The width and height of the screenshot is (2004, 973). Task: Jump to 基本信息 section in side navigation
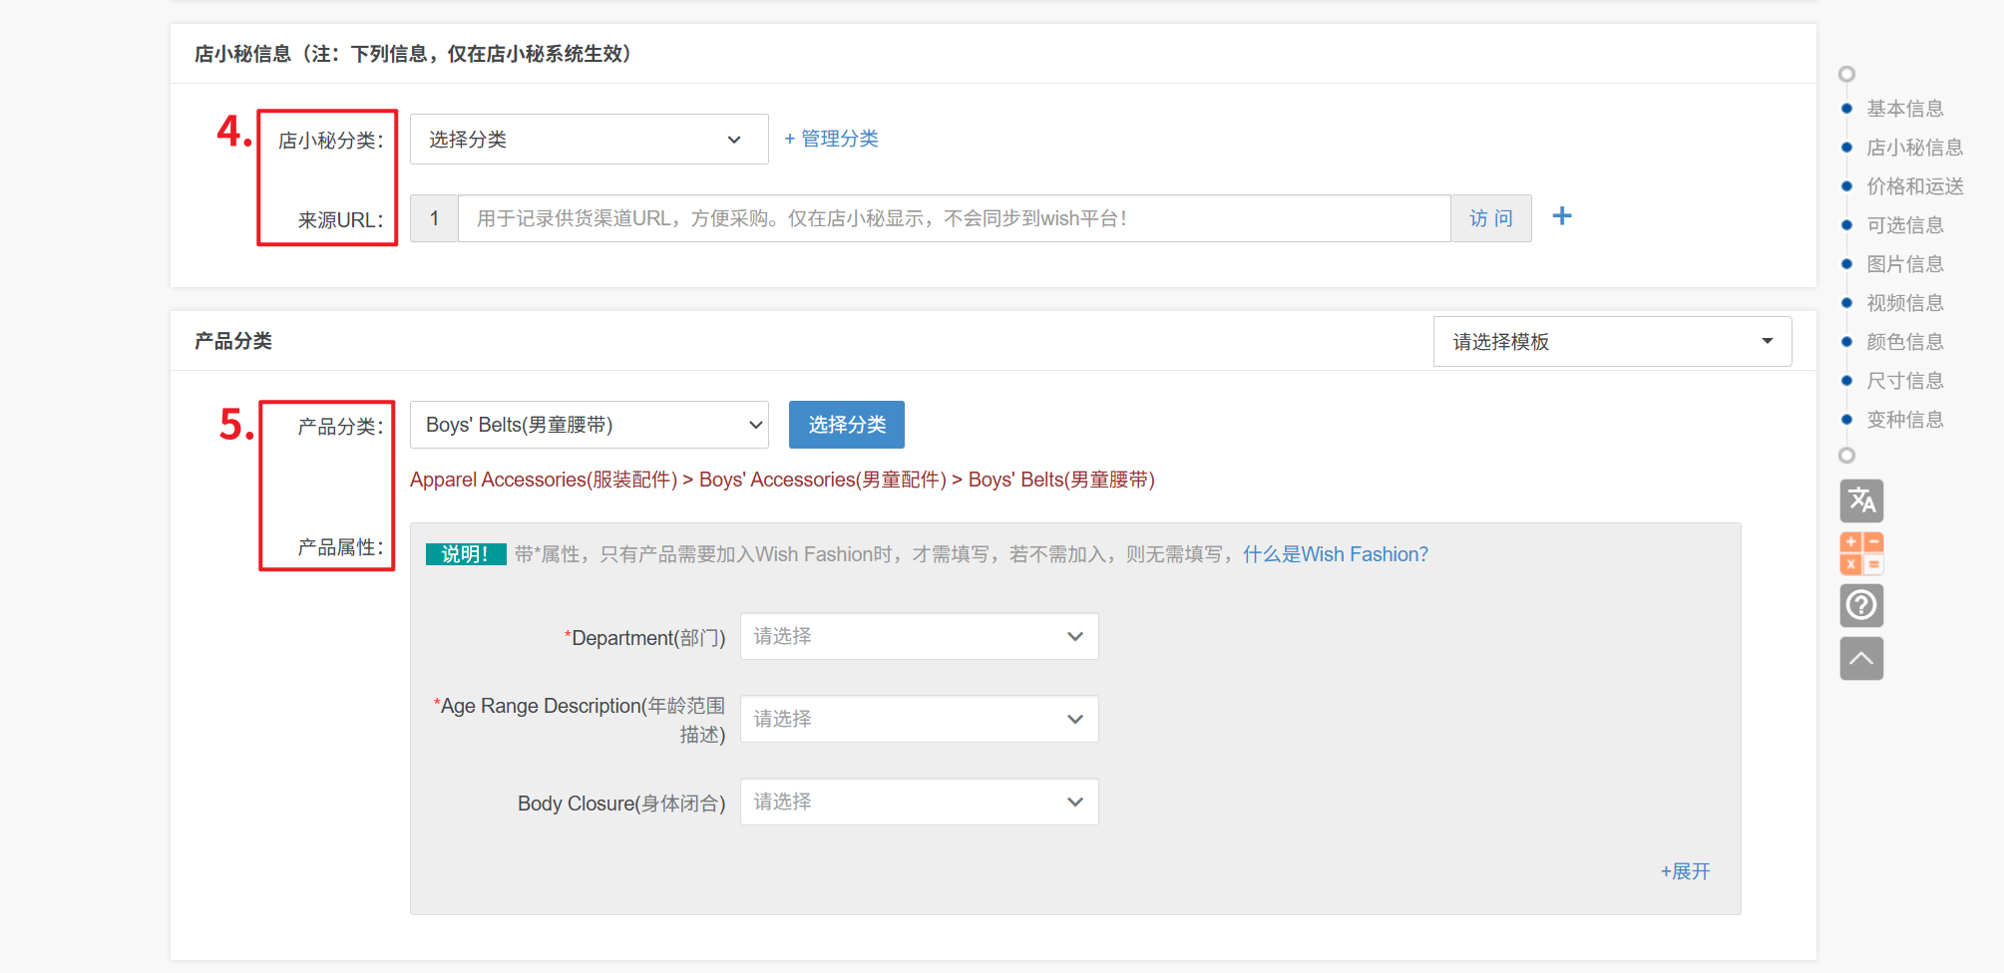coord(1904,109)
